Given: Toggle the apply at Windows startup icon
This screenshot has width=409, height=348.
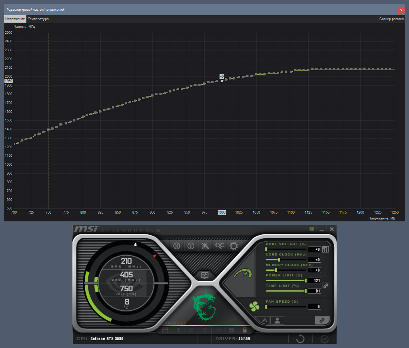Looking at the screenshot, I should 311,229.
